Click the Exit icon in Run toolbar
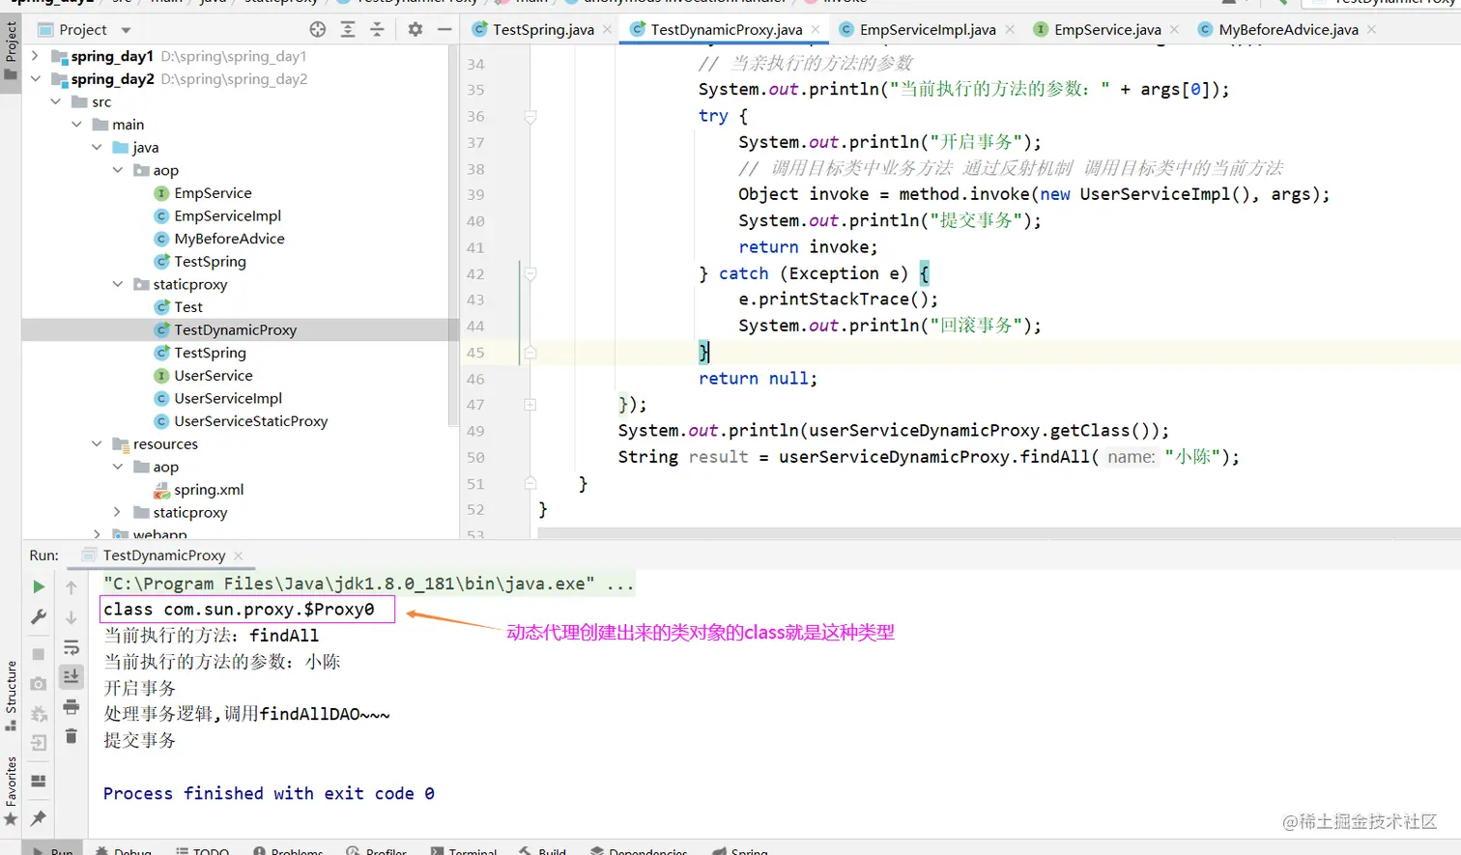This screenshot has width=1461, height=855. [x=39, y=743]
